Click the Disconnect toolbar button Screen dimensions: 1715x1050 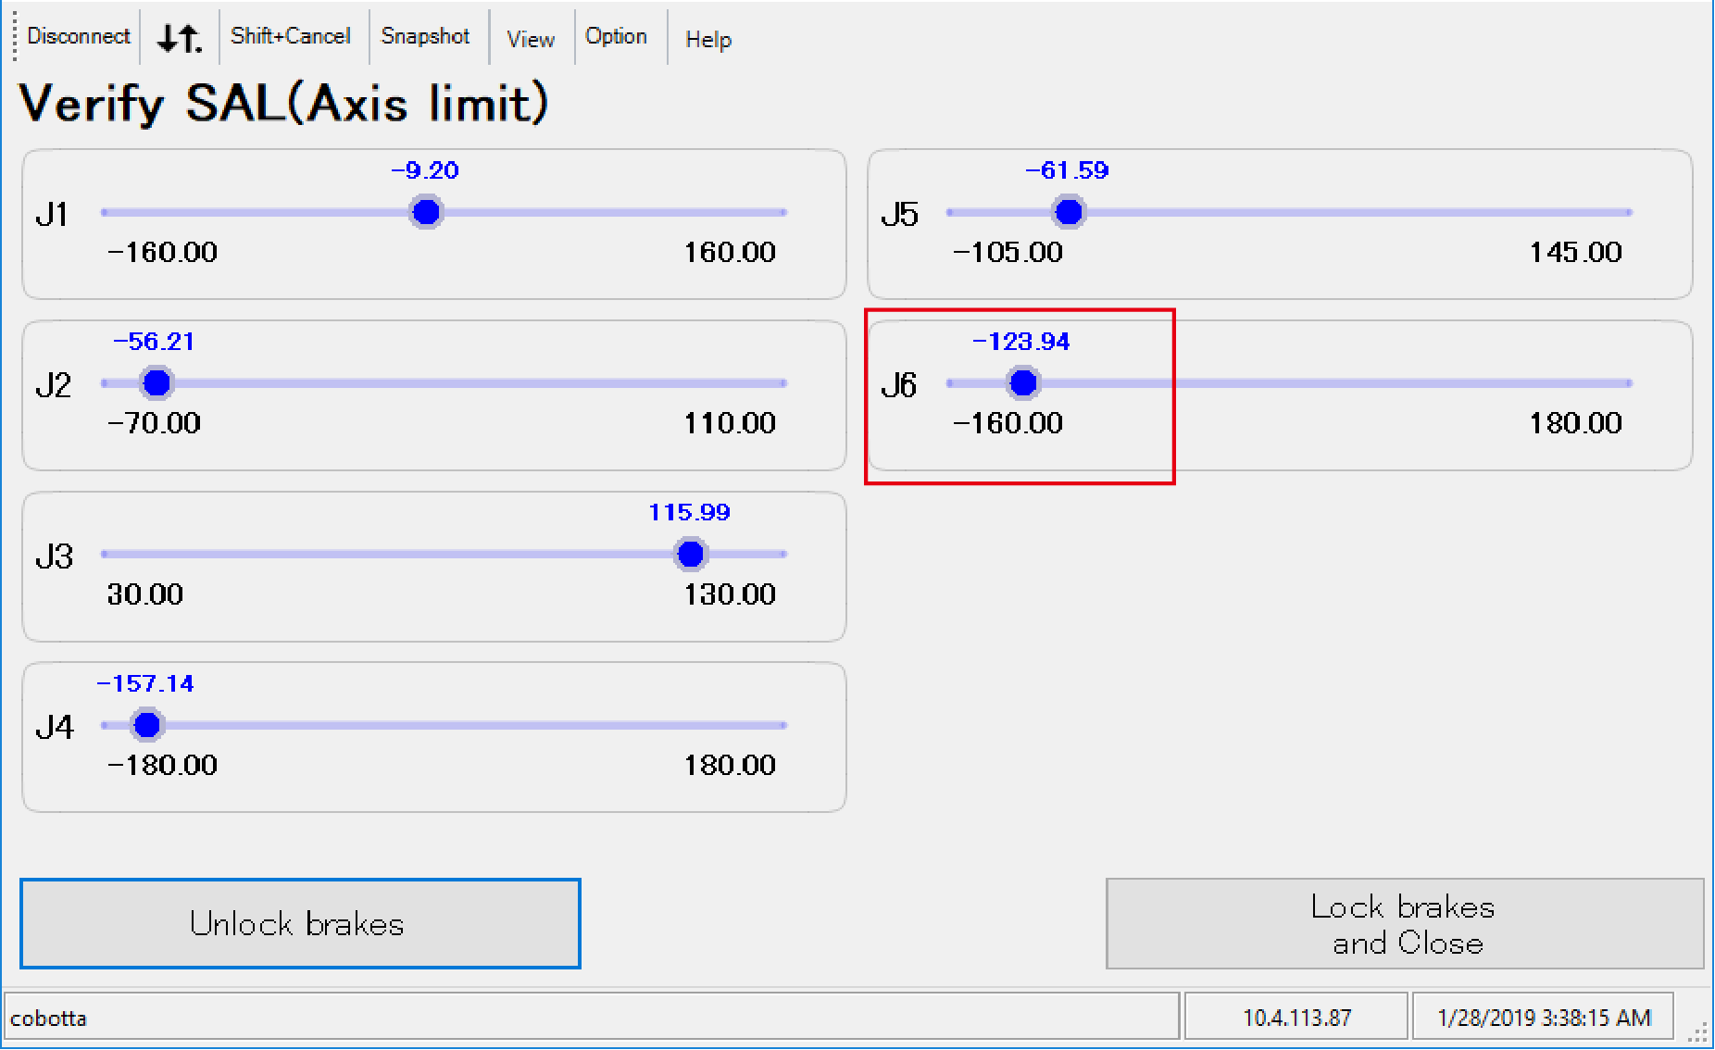click(x=79, y=36)
